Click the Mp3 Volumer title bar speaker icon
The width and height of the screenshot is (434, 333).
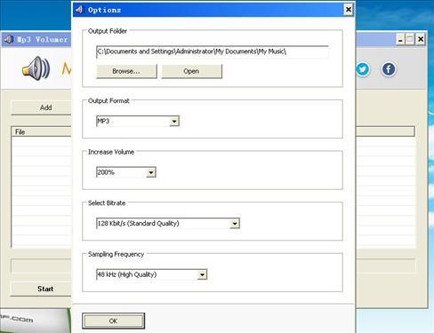tap(8, 39)
